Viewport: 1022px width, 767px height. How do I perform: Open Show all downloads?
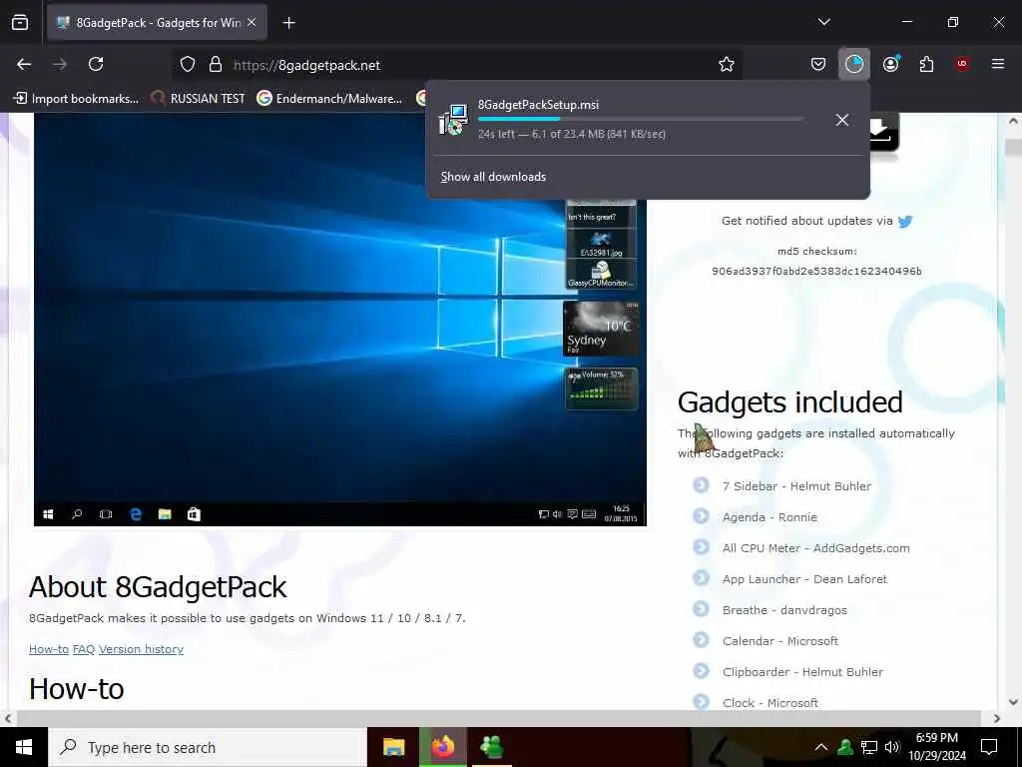coord(493,177)
